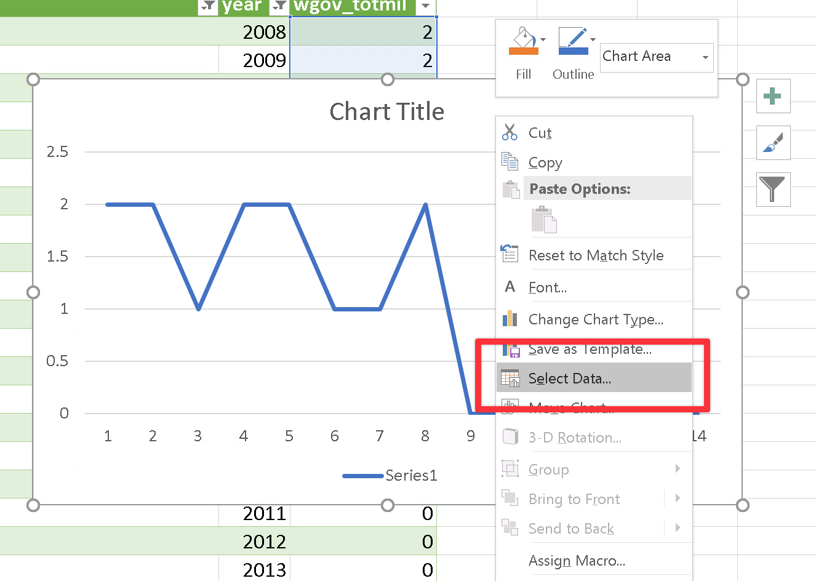816x581 pixels.
Task: Open the Chart Filters funnel button
Action: point(773,190)
